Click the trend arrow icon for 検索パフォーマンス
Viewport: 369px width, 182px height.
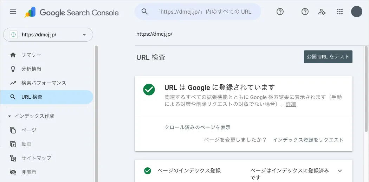[13, 83]
